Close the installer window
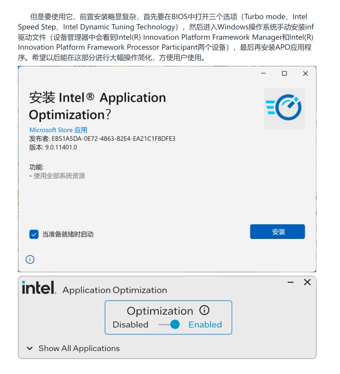Screen dimensions: 340x374 [x=305, y=74]
